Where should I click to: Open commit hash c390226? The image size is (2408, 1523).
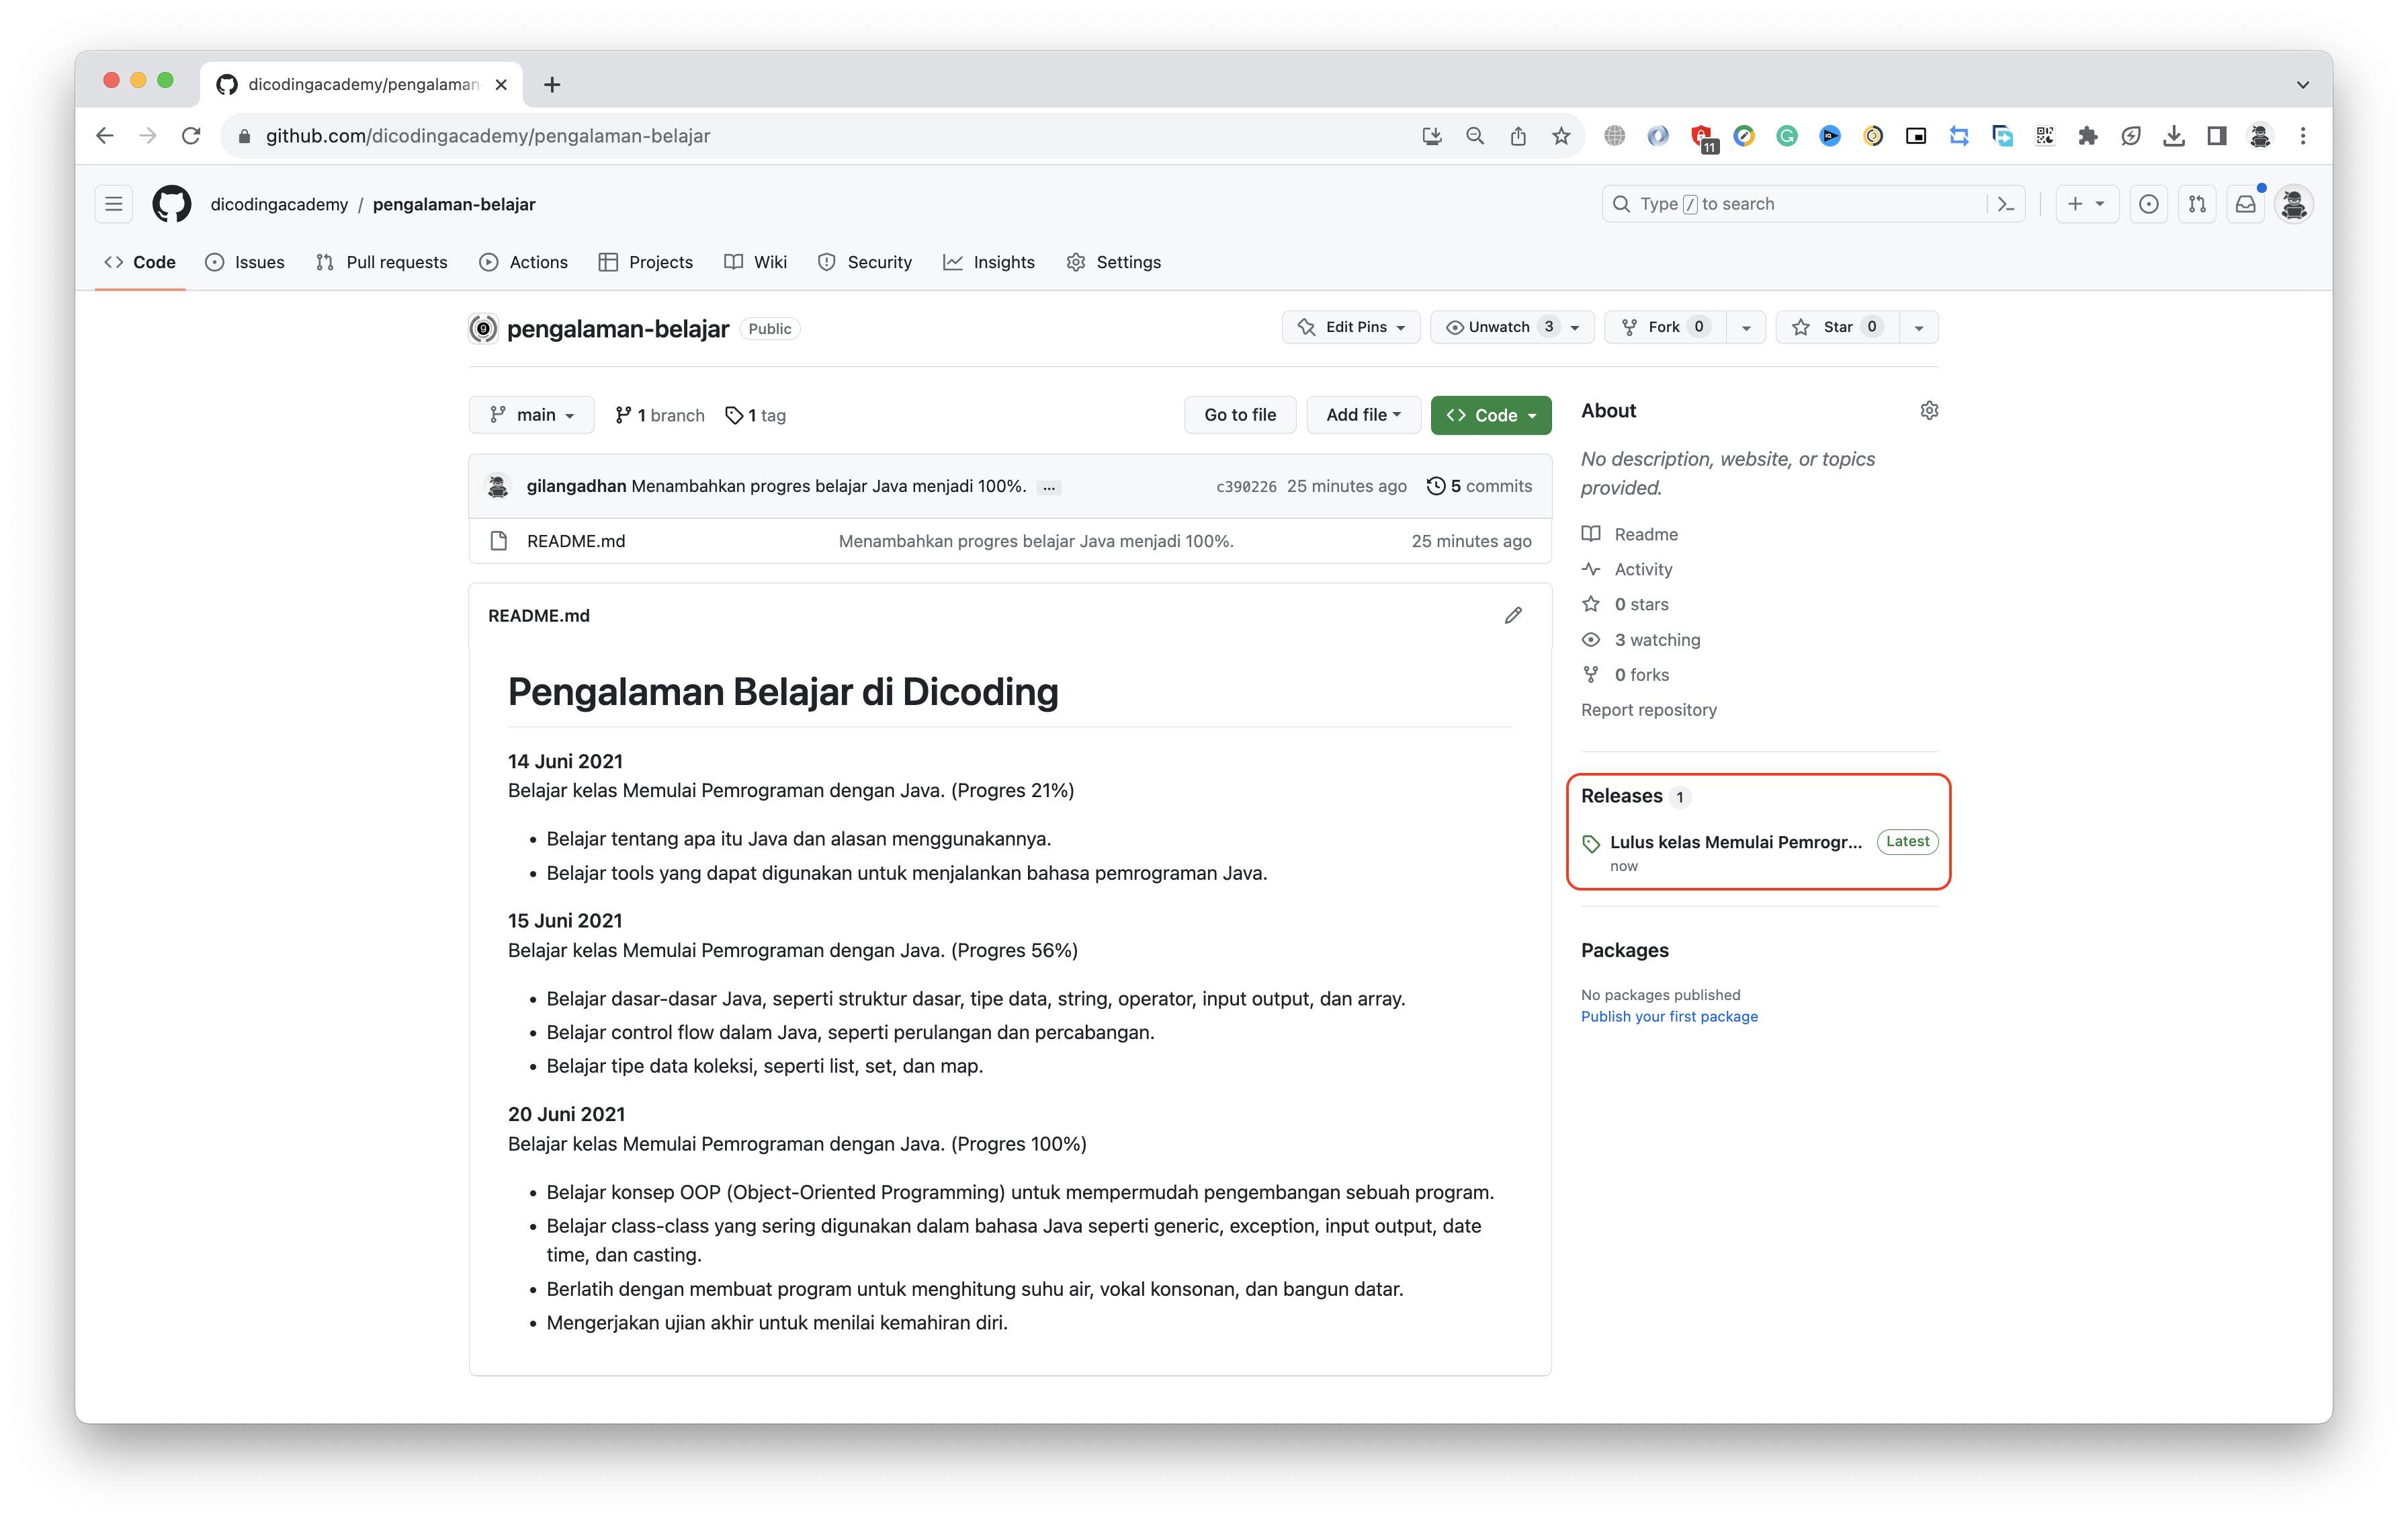click(1246, 487)
